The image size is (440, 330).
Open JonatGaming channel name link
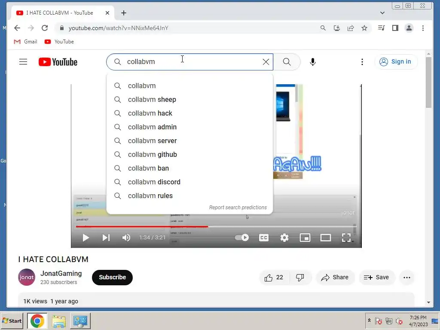[x=61, y=274]
